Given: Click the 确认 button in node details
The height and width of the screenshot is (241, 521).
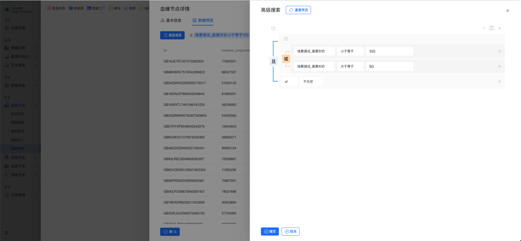Looking at the screenshot, I should tap(170, 232).
